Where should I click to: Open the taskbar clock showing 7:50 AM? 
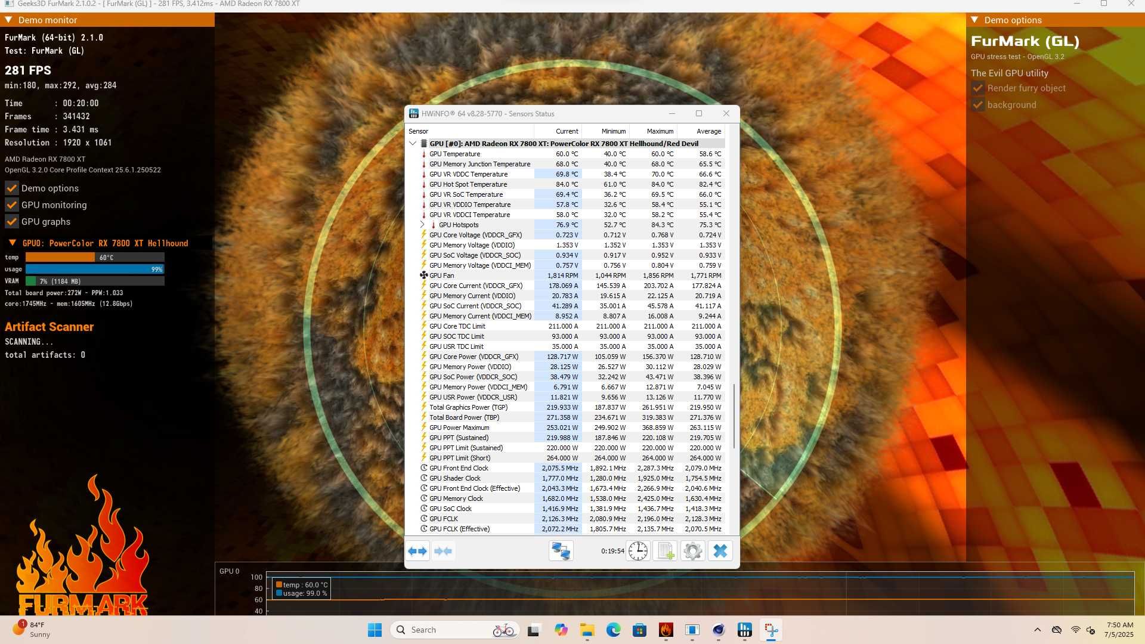(1119, 630)
